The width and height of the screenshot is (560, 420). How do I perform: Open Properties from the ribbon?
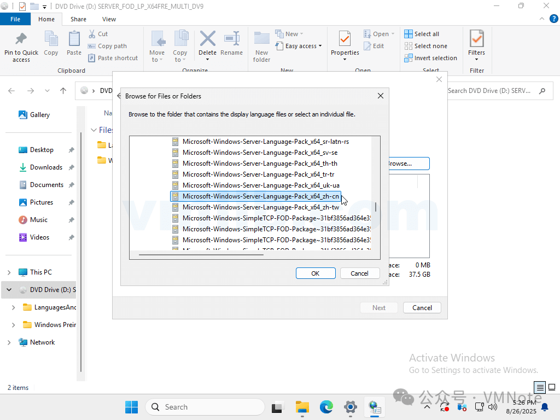click(345, 39)
